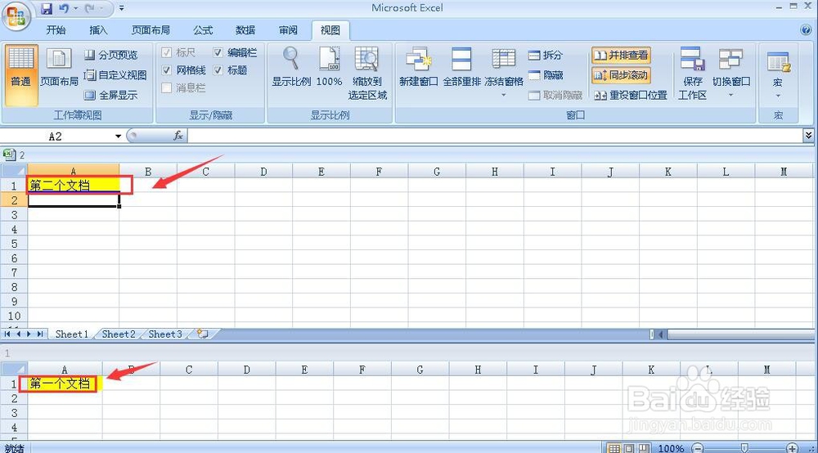Screen dimensions: 818x453
Task: Select Sheet2 tab in workbook 2
Action: (119, 334)
